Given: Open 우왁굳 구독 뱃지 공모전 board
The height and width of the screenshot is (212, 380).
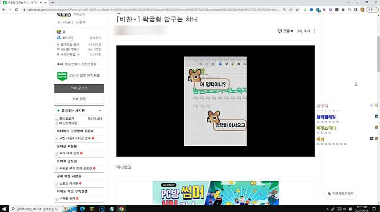Looking at the screenshot, I should [x=76, y=168].
